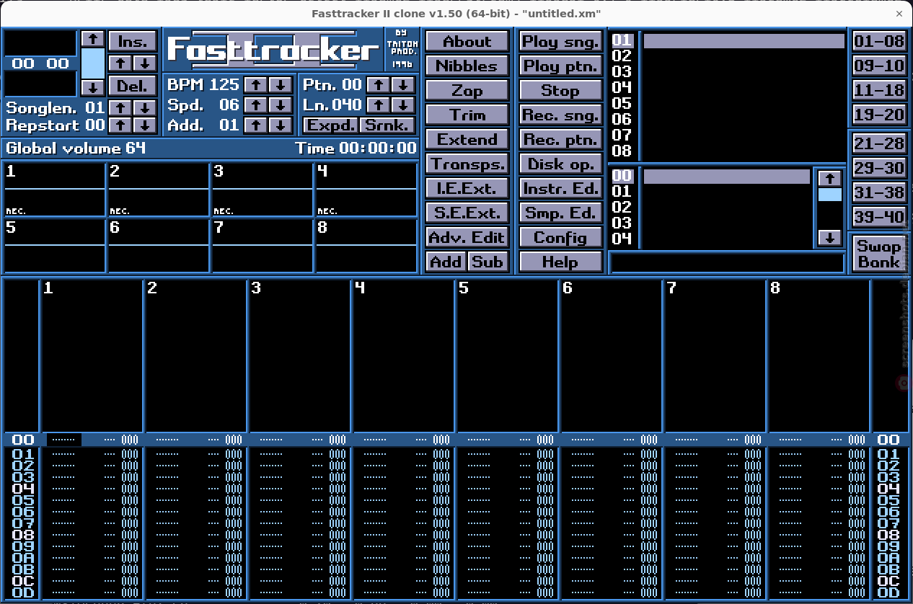Click the Ins. position button

click(x=133, y=40)
